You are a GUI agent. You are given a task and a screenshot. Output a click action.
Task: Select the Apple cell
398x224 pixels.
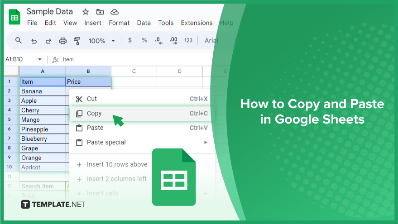tap(43, 101)
